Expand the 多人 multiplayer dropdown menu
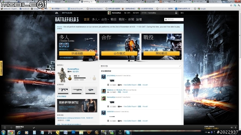This screenshot has width=241, height=135. pos(95,19)
